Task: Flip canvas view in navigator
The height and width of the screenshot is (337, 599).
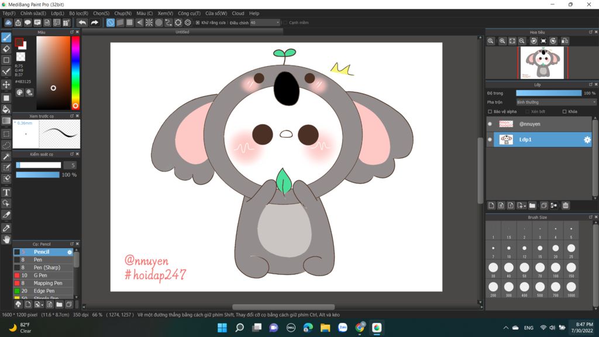Action: tap(565, 41)
